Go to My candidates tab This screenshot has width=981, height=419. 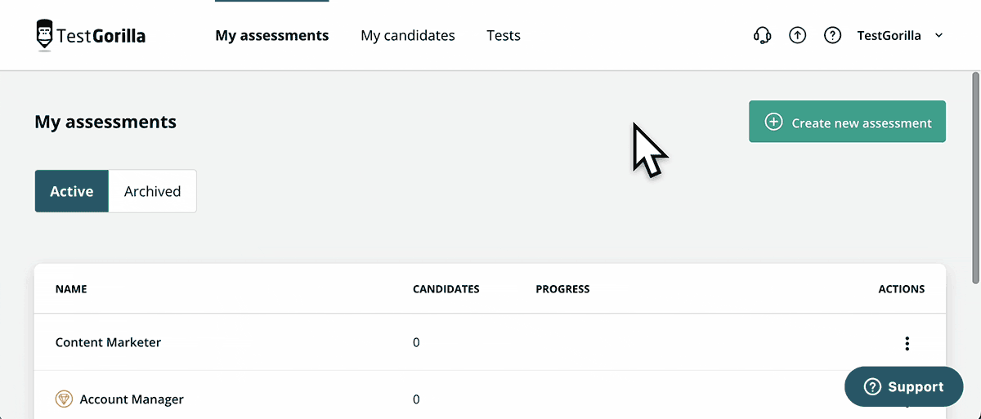coord(407,35)
